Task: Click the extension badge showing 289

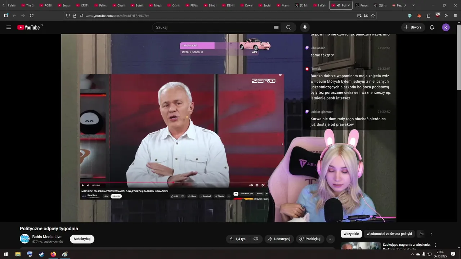Action: 438,15
